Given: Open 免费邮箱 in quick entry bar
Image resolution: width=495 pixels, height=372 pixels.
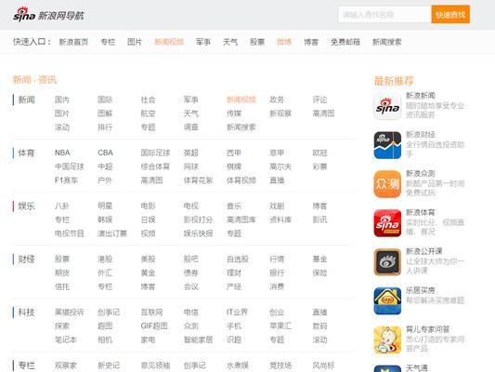Looking at the screenshot, I should 345,42.
